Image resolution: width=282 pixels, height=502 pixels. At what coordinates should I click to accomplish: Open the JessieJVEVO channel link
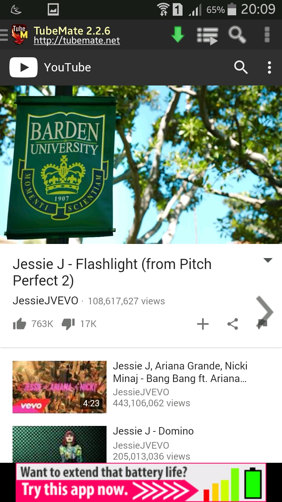[x=45, y=301]
